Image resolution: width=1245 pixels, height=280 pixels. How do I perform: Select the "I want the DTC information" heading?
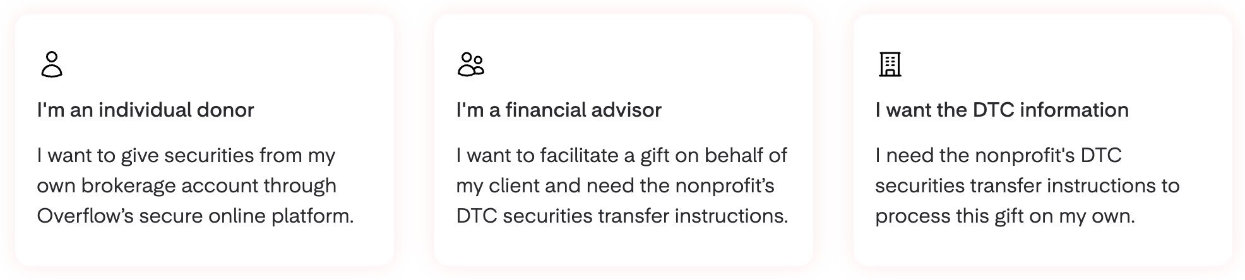(x=1002, y=110)
